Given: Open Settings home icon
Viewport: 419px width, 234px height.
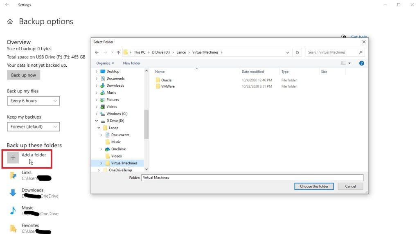Looking at the screenshot, I should coord(10,21).
